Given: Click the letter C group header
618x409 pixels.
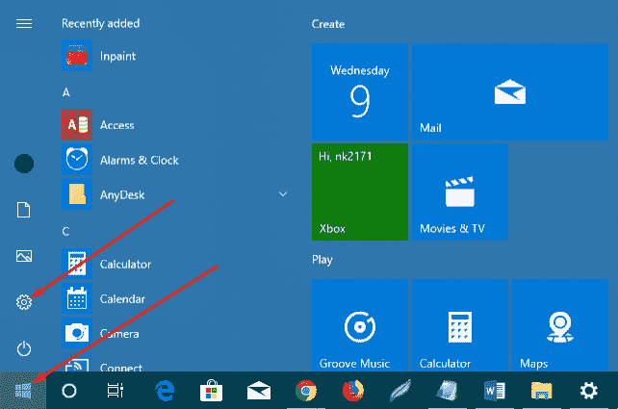Looking at the screenshot, I should 65,231.
